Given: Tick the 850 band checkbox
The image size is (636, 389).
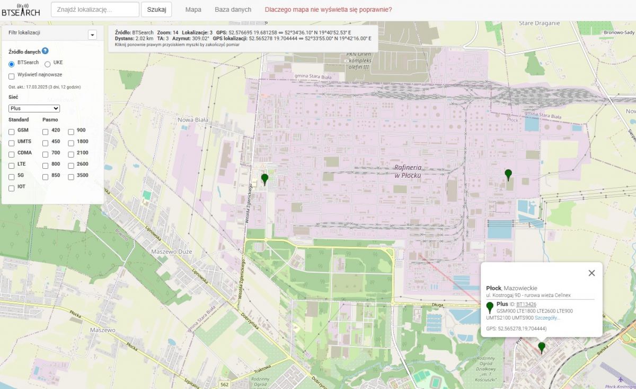Looking at the screenshot, I should [x=46, y=176].
